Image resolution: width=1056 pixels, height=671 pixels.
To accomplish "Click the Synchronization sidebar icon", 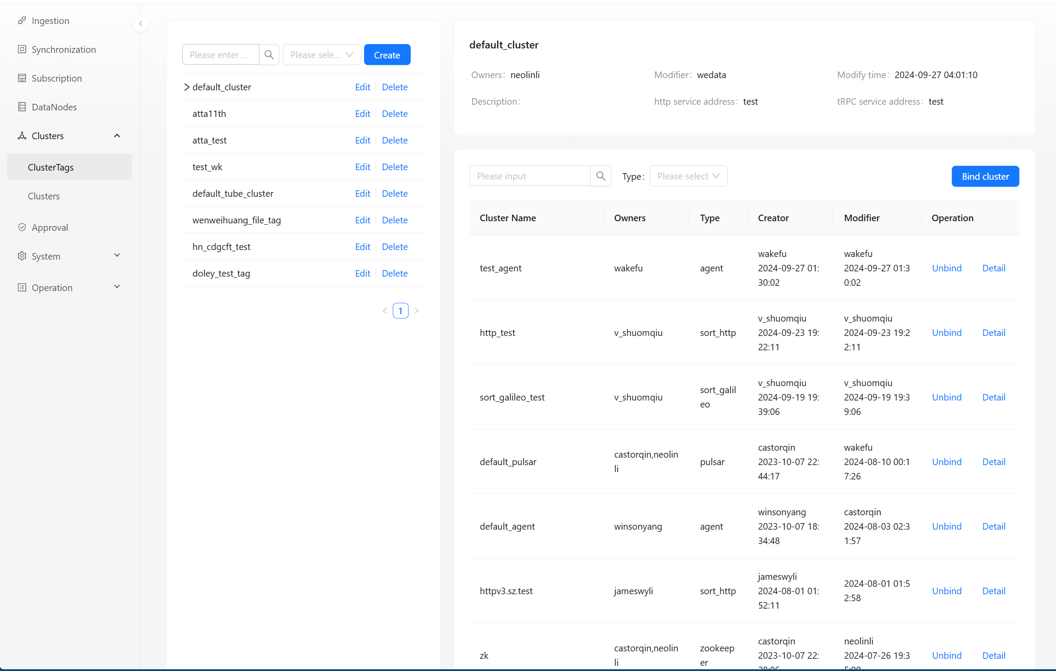I will click(x=22, y=49).
